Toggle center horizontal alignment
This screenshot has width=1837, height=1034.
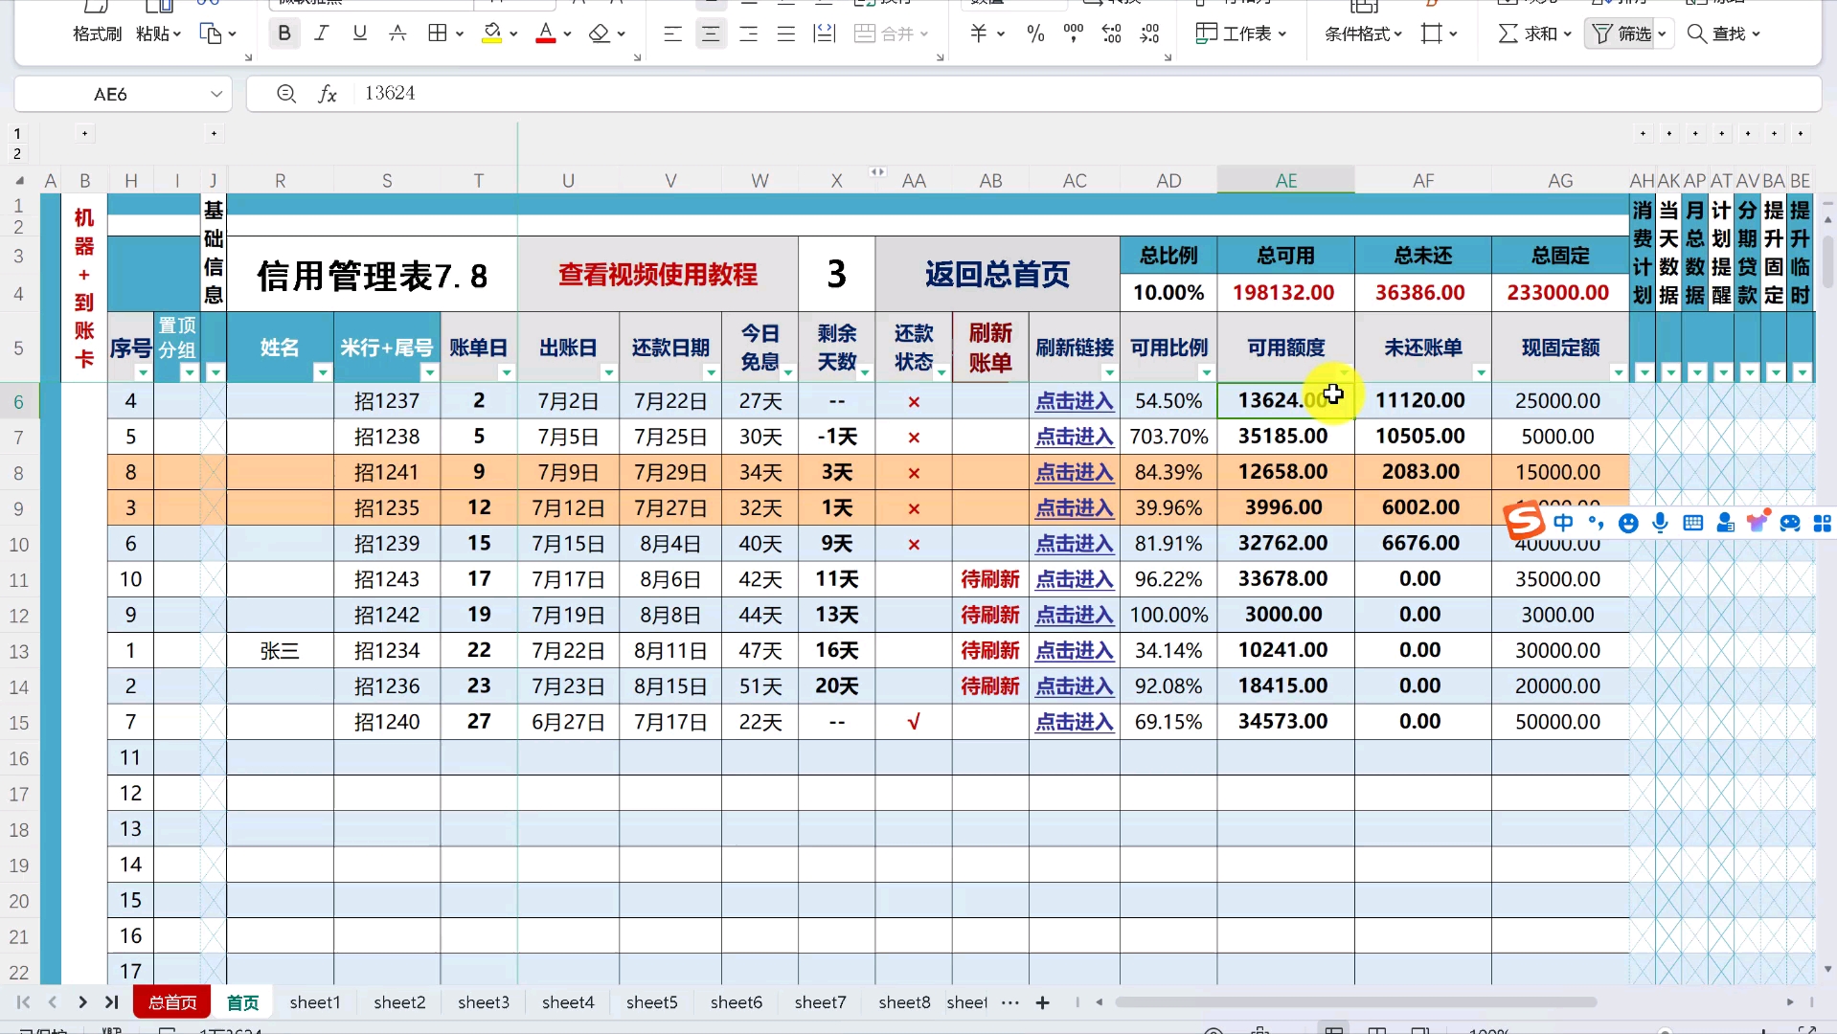711,34
